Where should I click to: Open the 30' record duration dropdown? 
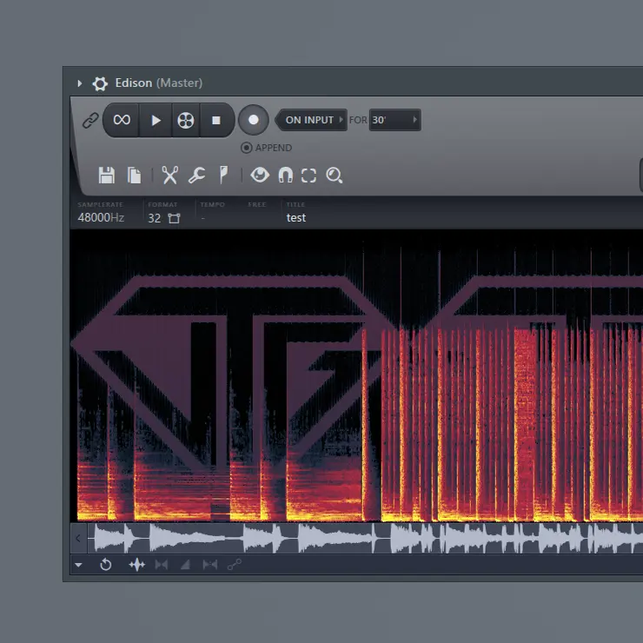point(394,120)
